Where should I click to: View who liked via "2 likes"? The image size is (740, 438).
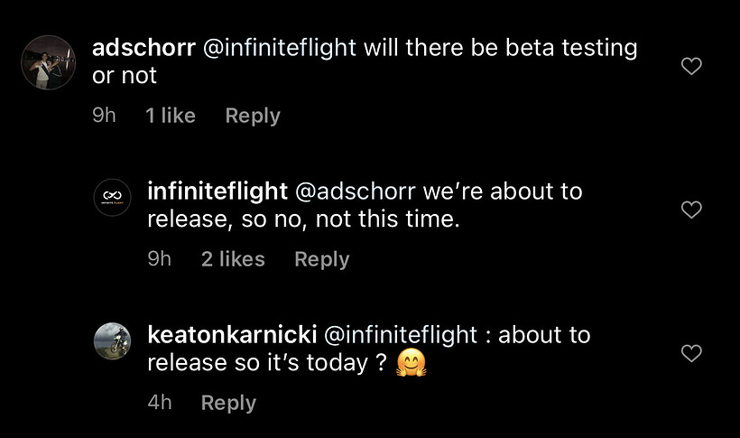pyautogui.click(x=233, y=259)
